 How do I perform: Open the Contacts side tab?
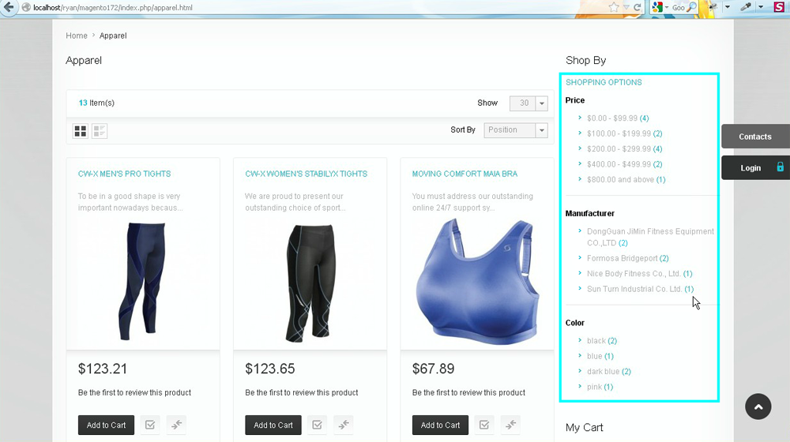coord(755,137)
